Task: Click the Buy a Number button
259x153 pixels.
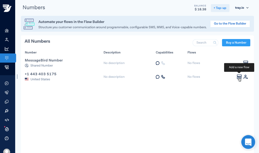Action: tap(236, 43)
